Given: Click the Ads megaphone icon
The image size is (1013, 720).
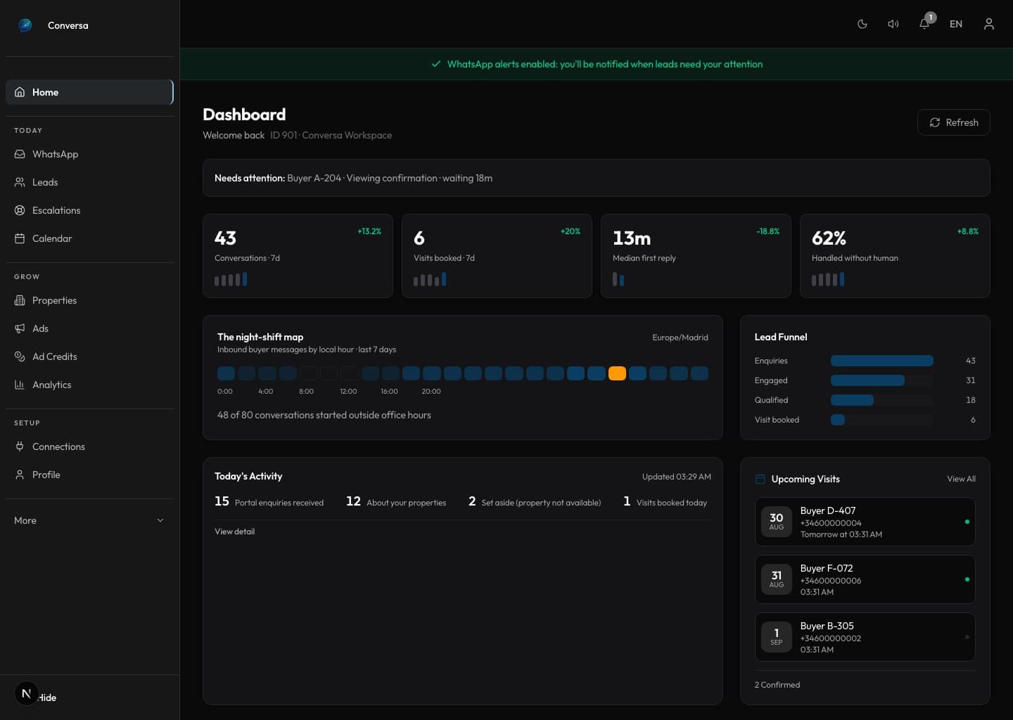Looking at the screenshot, I should tap(20, 328).
